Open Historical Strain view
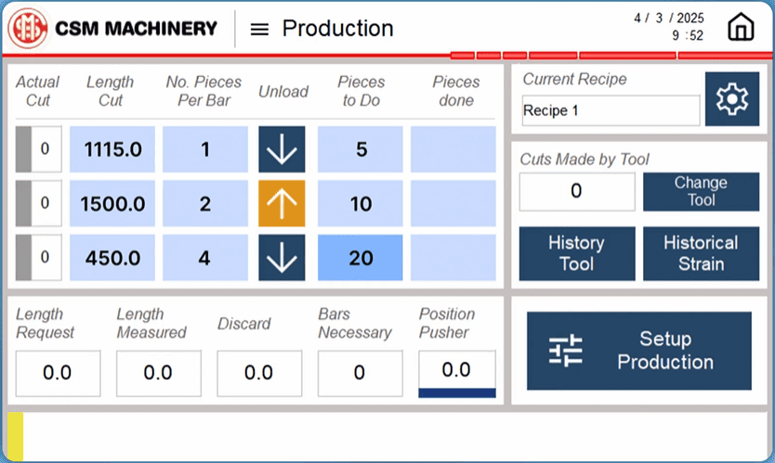Image resolution: width=775 pixels, height=463 pixels. pyautogui.click(x=700, y=253)
